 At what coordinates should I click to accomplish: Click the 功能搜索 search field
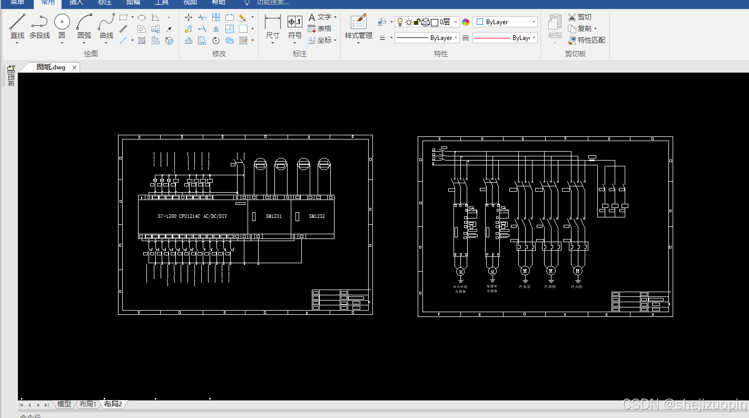pyautogui.click(x=273, y=3)
